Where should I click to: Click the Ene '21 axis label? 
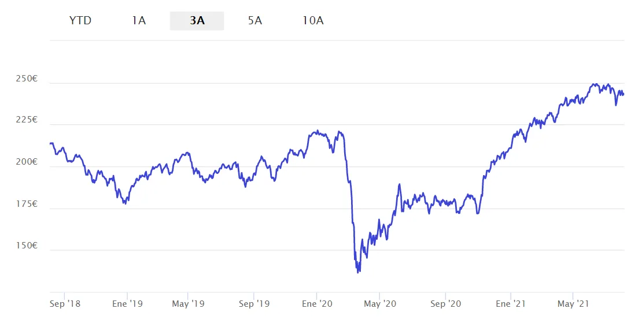(511, 303)
